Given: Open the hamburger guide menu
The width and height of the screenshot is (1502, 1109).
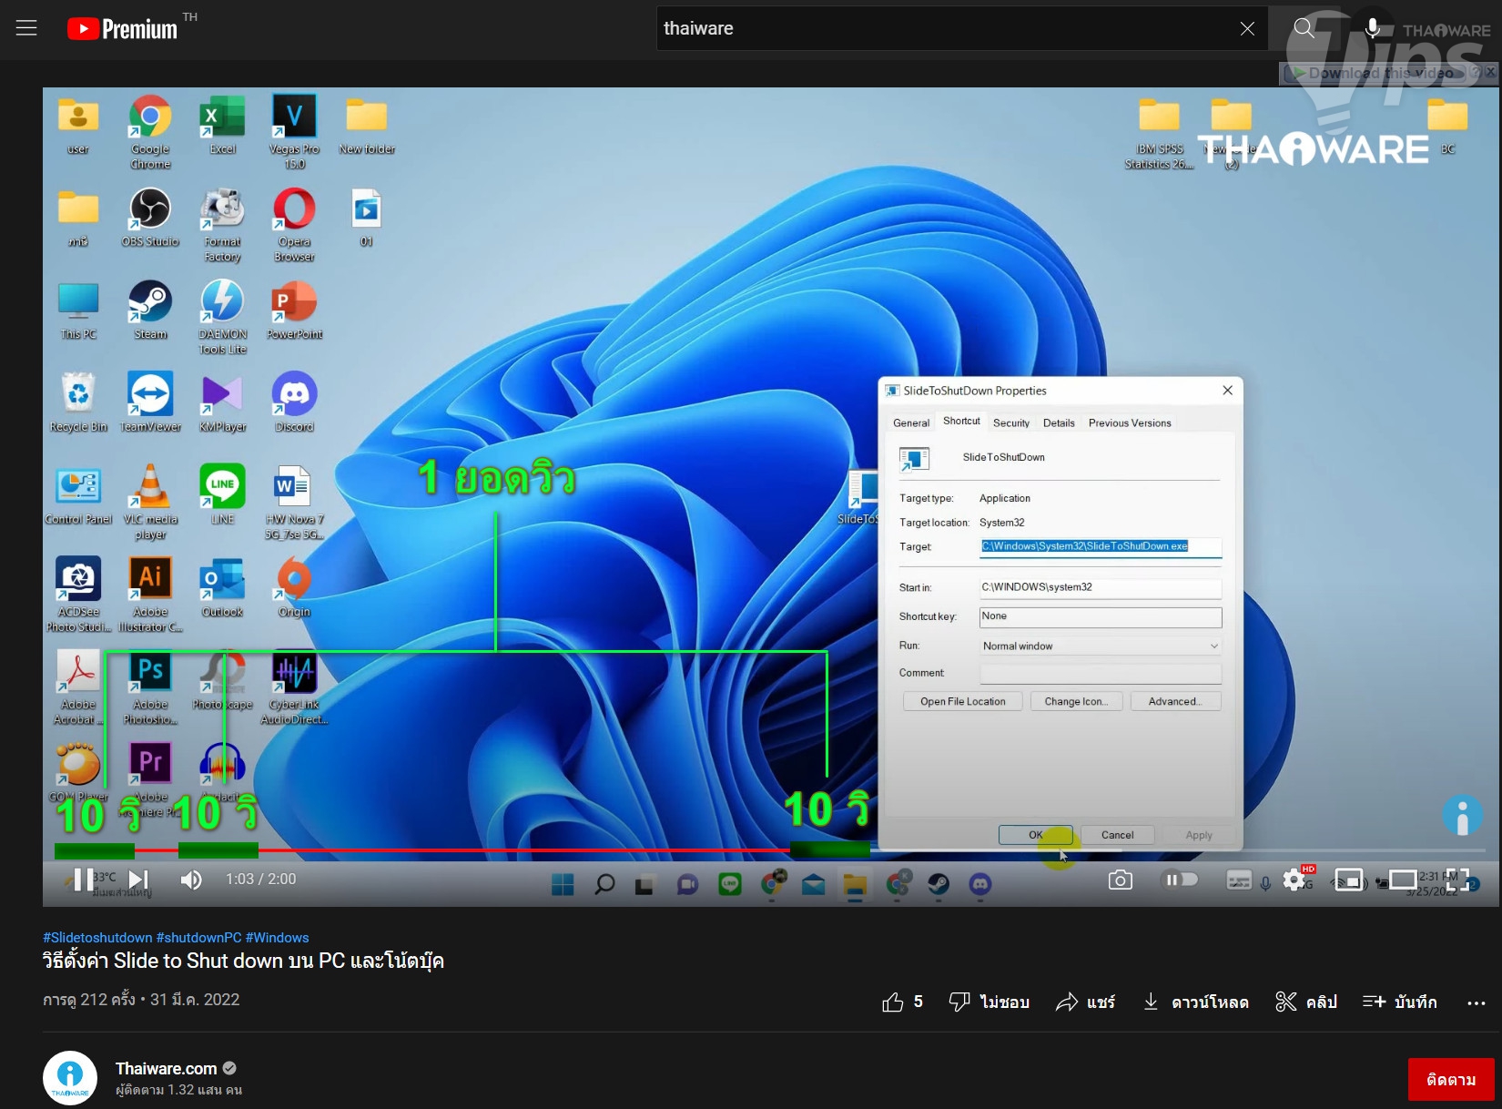Looking at the screenshot, I should pos(26,28).
